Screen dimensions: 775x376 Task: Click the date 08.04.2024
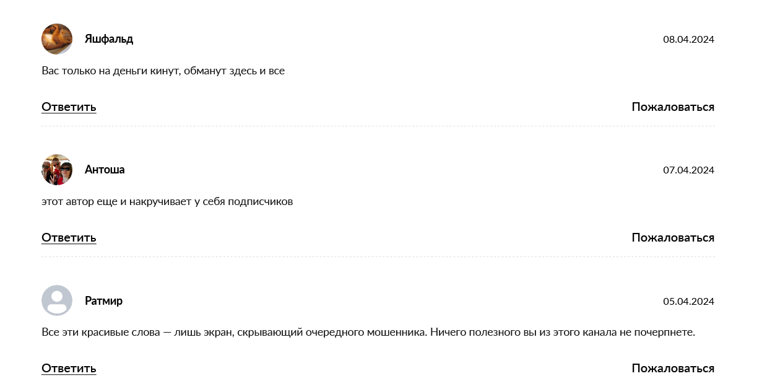pyautogui.click(x=688, y=40)
